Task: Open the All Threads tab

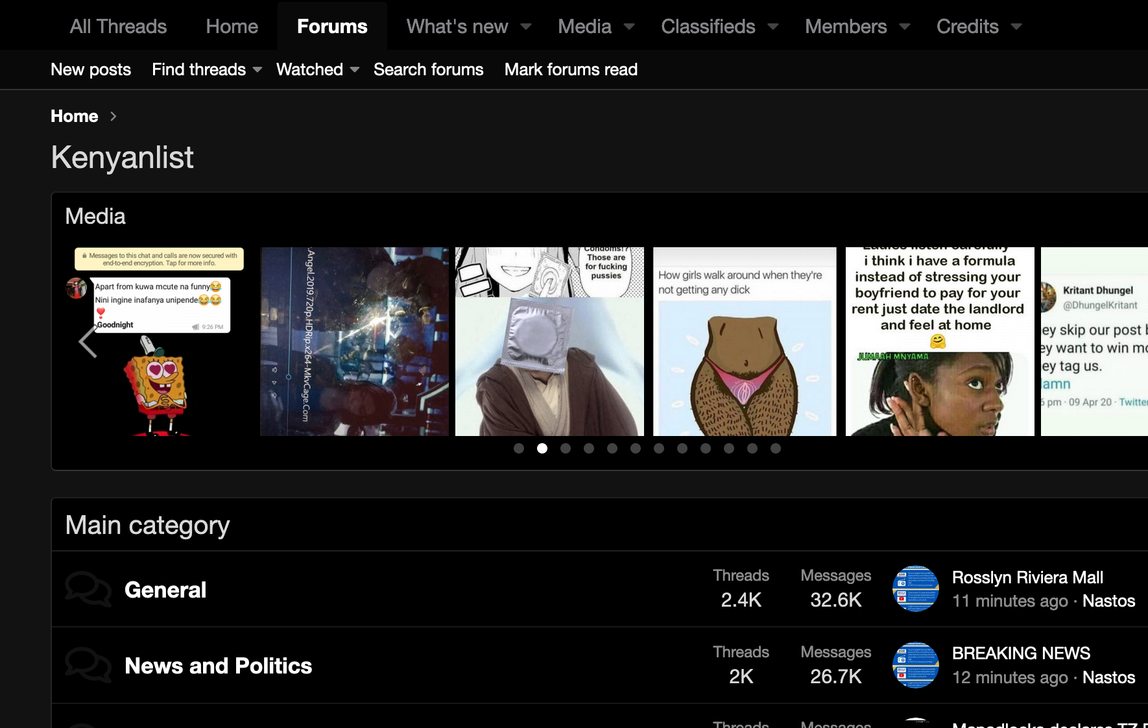Action: coord(118,27)
